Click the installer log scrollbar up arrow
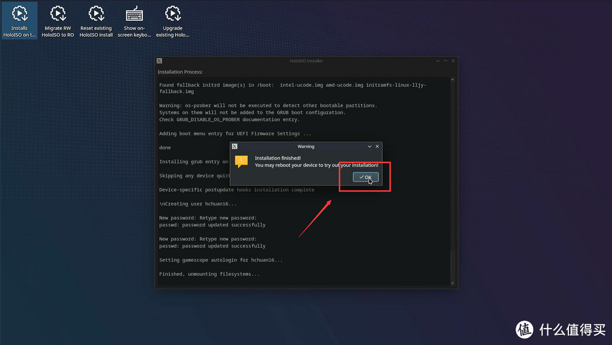This screenshot has height=345, width=612. [x=452, y=80]
